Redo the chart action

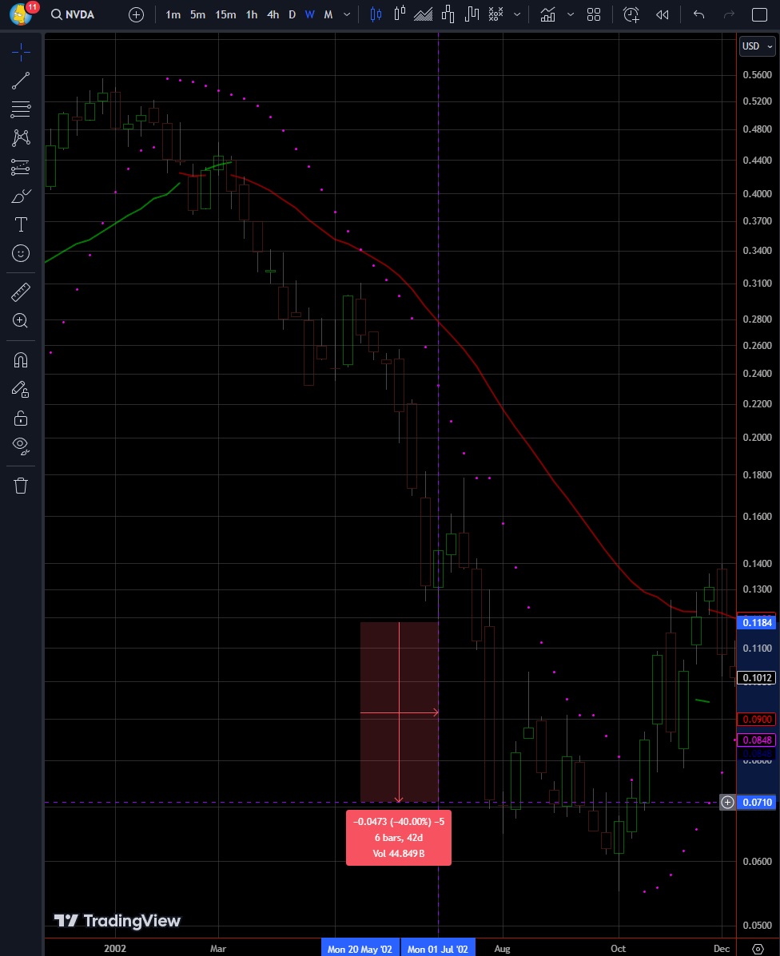[x=729, y=14]
